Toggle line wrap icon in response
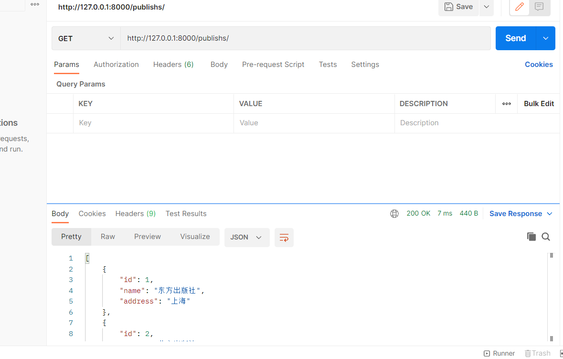Viewport: 563px width, 359px height. point(284,238)
